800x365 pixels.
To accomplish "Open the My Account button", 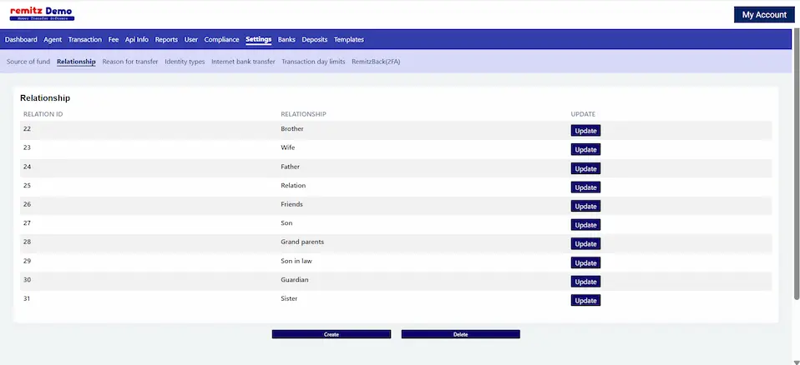I will (x=764, y=15).
